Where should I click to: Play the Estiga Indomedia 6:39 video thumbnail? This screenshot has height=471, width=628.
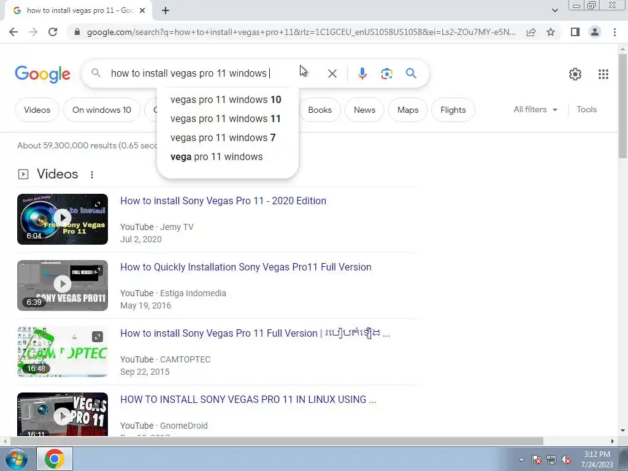[63, 286]
